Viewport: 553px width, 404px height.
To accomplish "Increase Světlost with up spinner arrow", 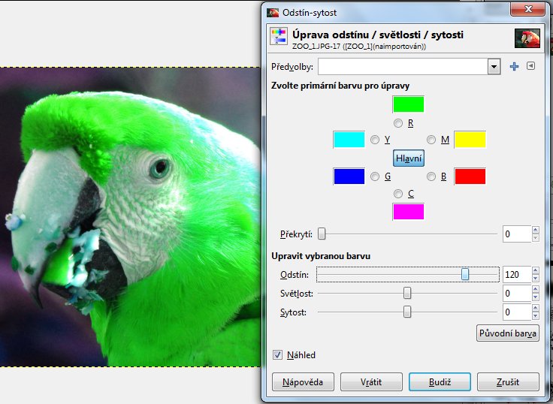I will (536, 289).
